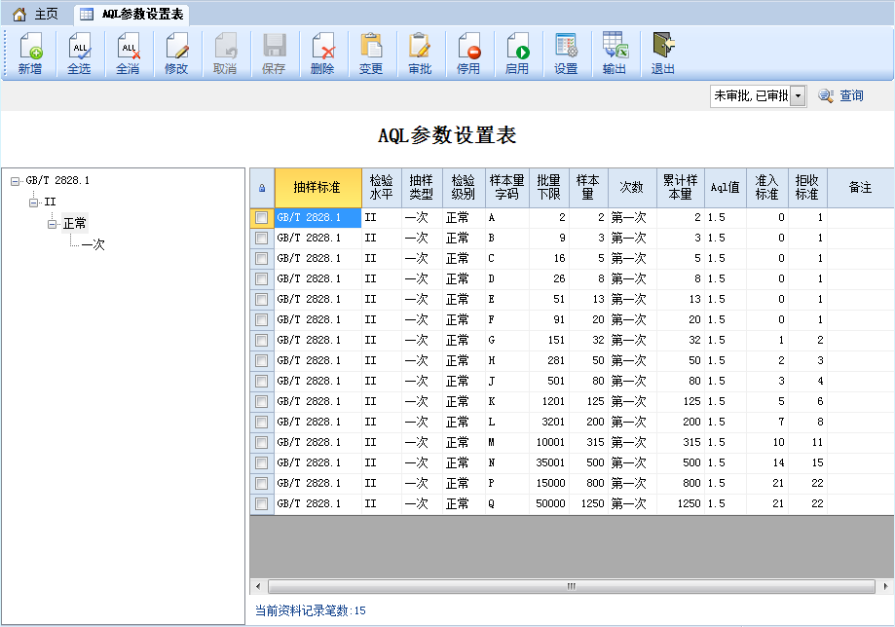Viewport: 895px width, 627px height.
Task: Check the checkbox for sample code L row
Action: click(x=261, y=422)
